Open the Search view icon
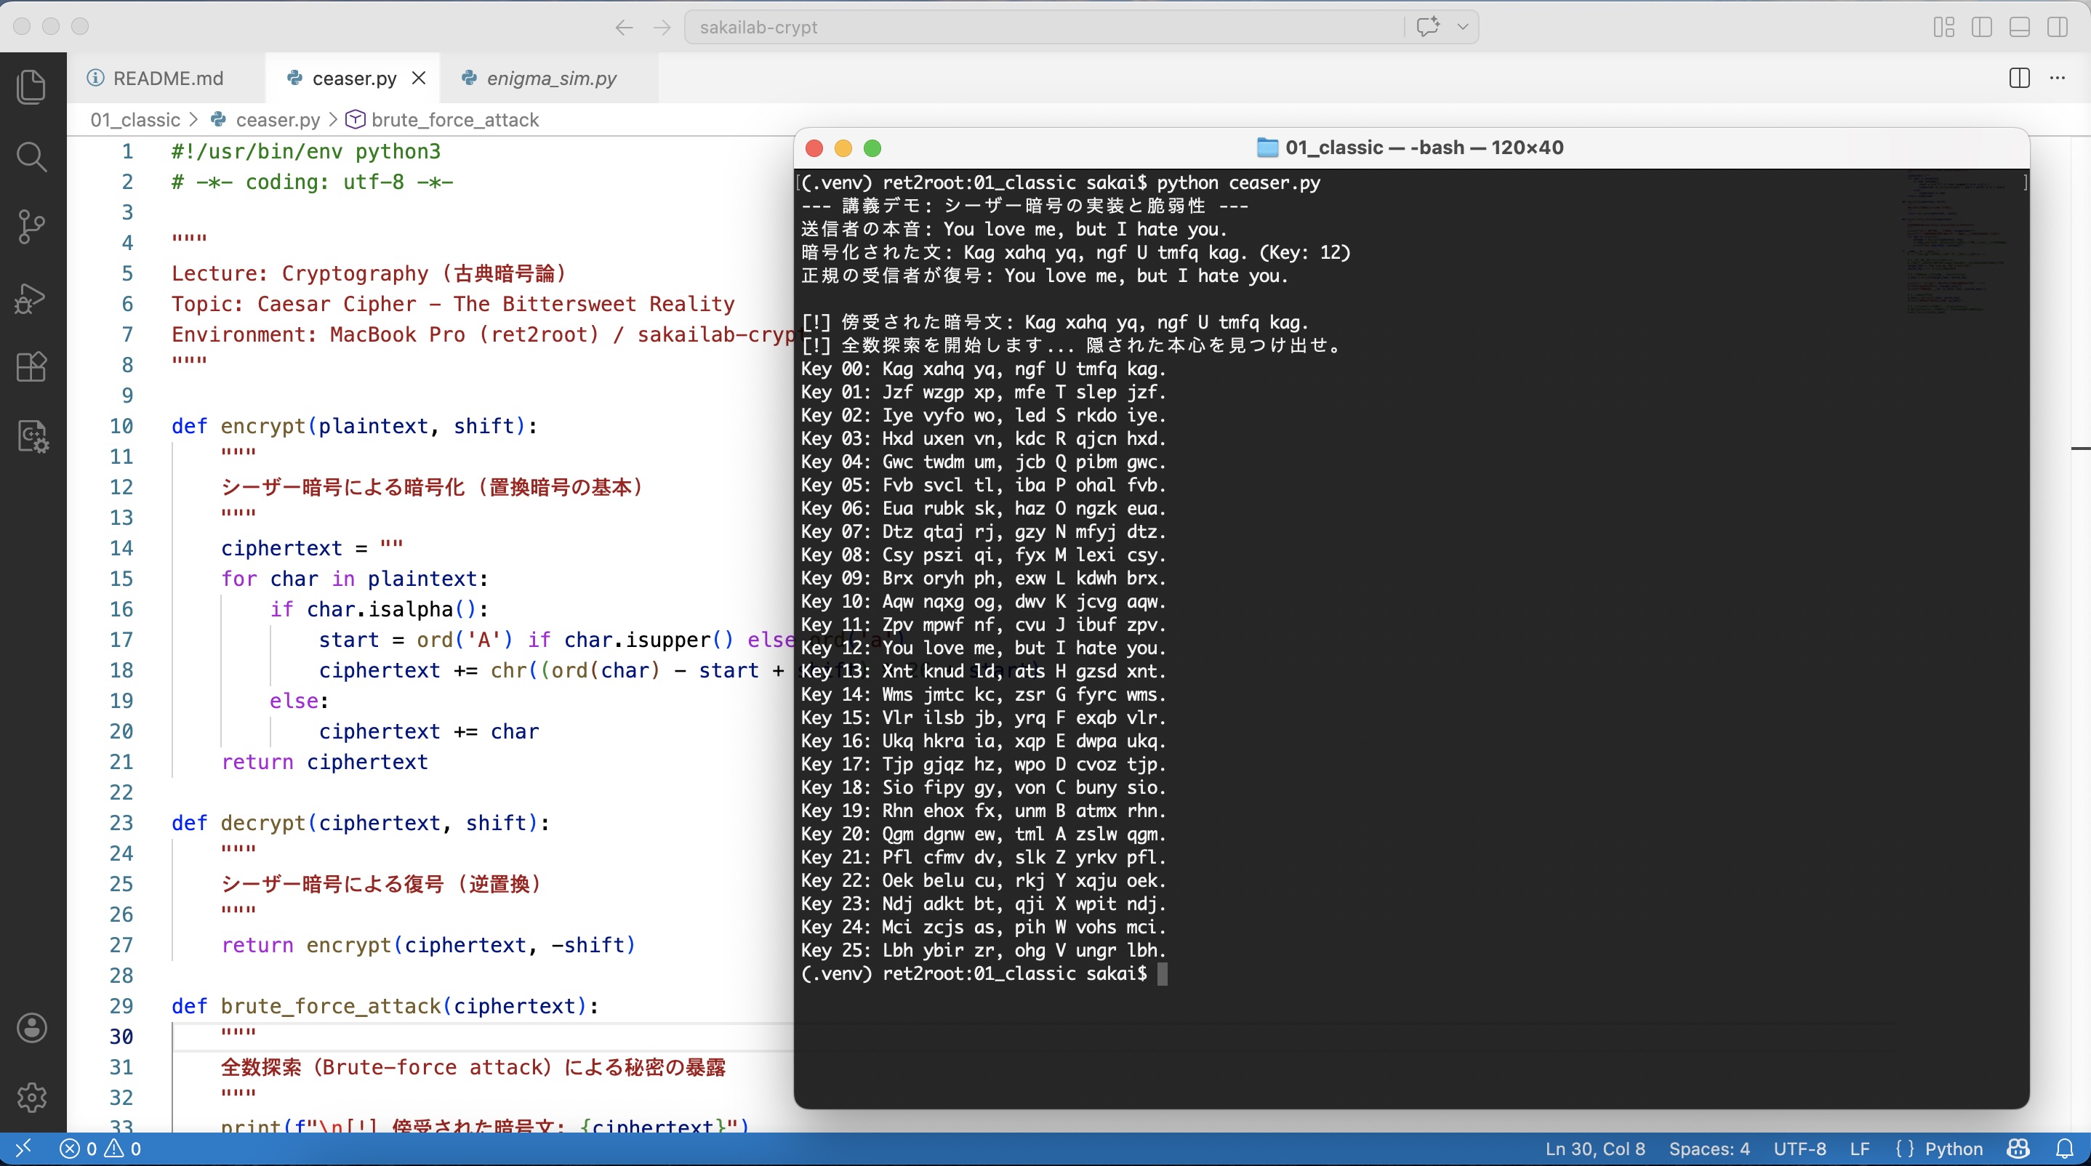Viewport: 2091px width, 1166px height. [32, 156]
